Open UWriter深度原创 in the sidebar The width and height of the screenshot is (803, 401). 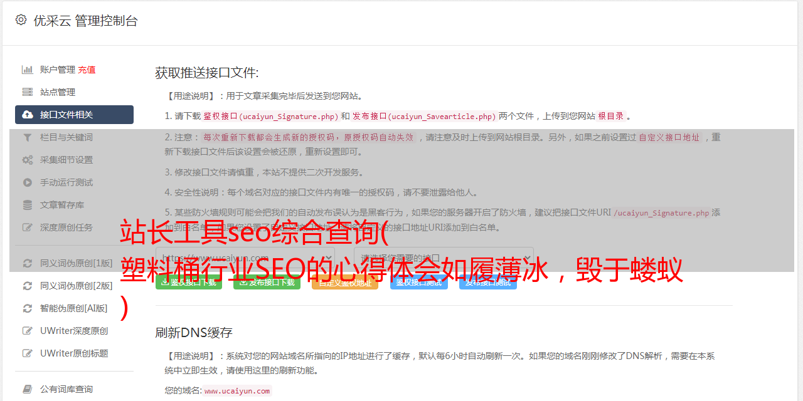[x=74, y=331]
